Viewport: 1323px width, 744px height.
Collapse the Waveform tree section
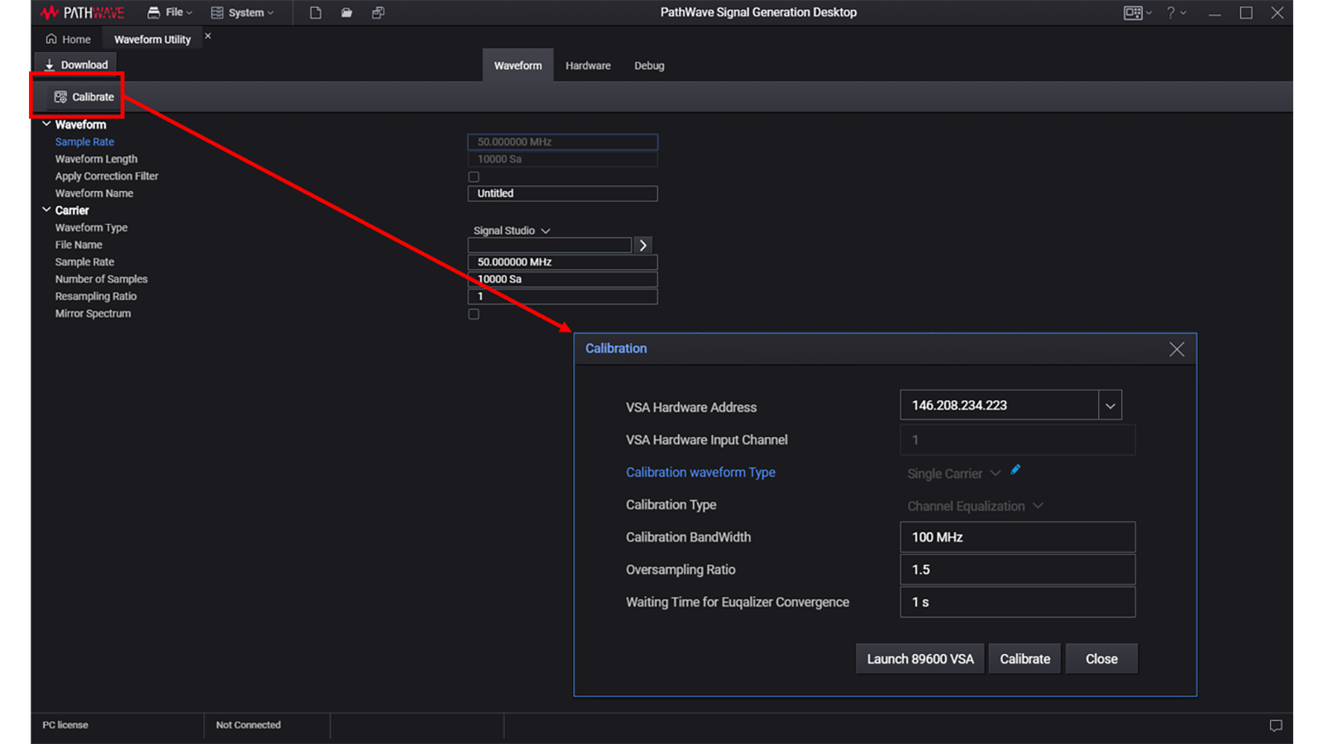(46, 124)
